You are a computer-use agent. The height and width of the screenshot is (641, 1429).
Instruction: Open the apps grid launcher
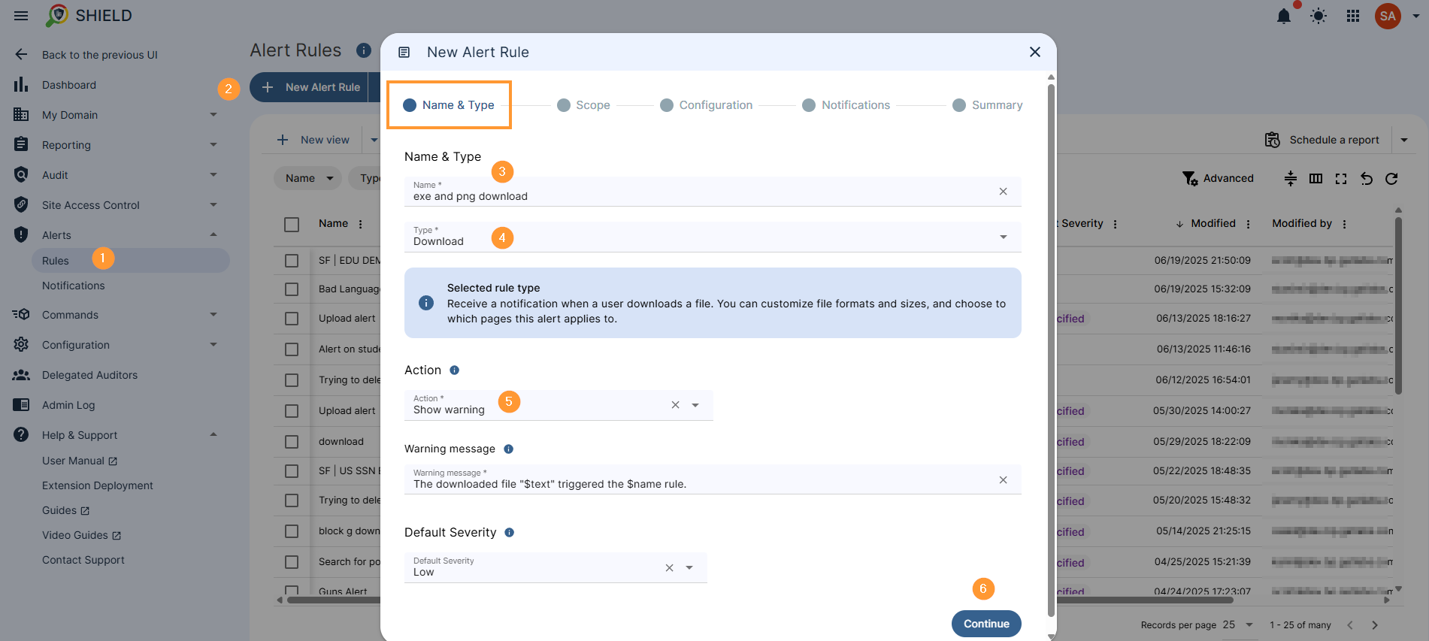click(x=1353, y=16)
